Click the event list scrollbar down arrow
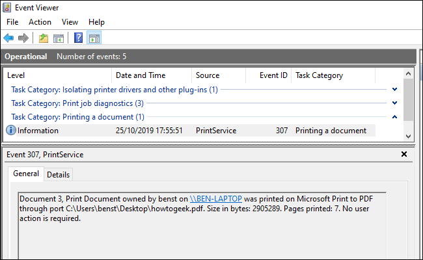 [408, 136]
